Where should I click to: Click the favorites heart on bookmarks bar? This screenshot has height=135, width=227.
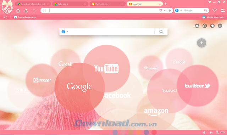(x=5, y=17)
